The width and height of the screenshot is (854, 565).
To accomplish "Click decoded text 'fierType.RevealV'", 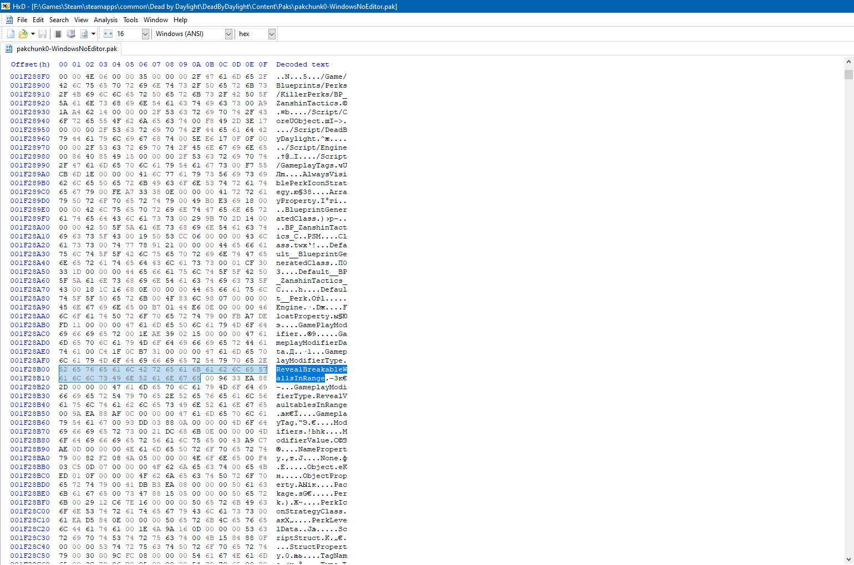I will point(312,396).
